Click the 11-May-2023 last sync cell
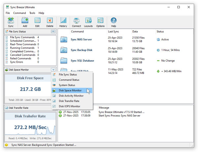 [x=115, y=69]
